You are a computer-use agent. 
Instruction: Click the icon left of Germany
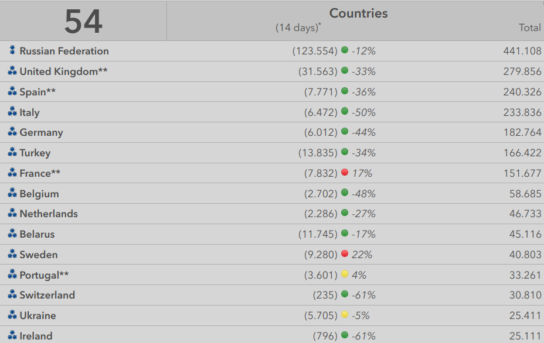coord(12,132)
